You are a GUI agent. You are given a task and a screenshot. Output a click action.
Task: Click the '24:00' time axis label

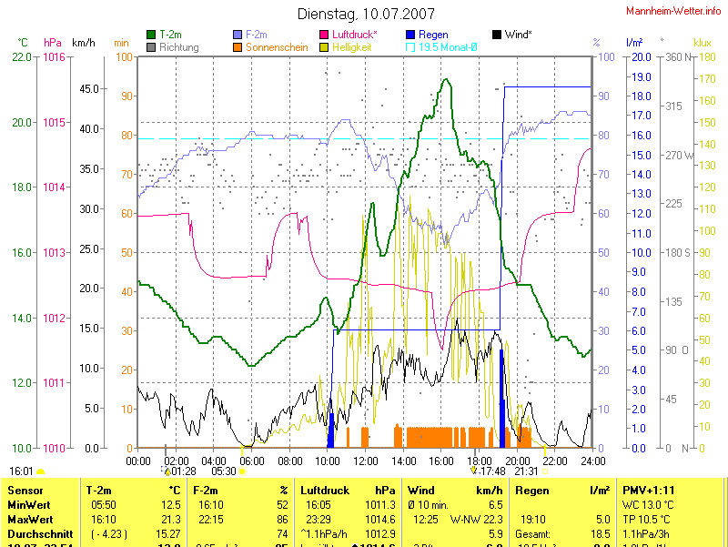tap(593, 461)
